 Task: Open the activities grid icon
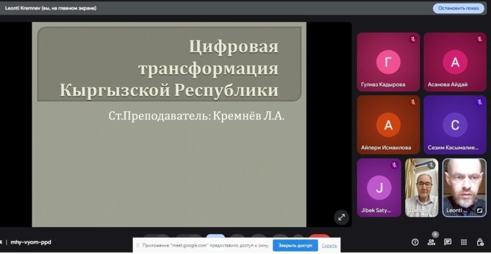[x=464, y=242]
